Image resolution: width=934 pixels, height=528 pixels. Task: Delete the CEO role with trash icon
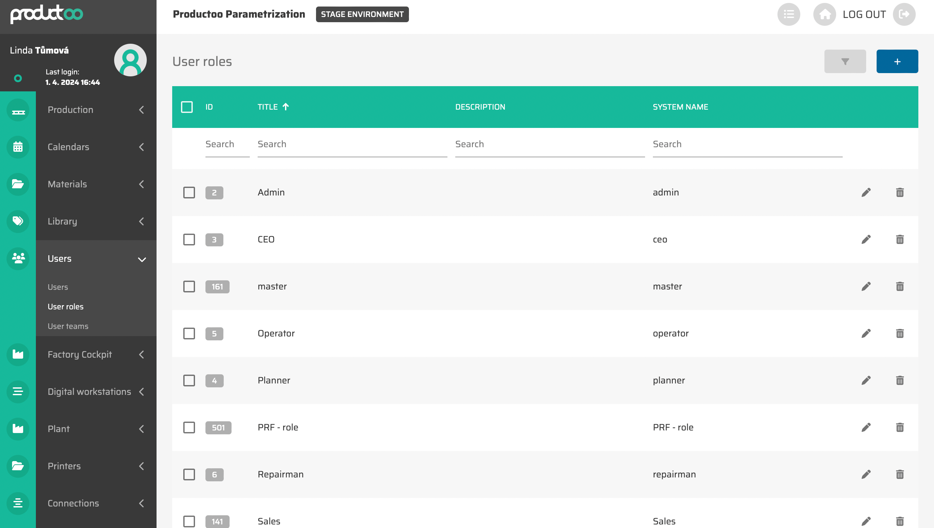pyautogui.click(x=899, y=240)
